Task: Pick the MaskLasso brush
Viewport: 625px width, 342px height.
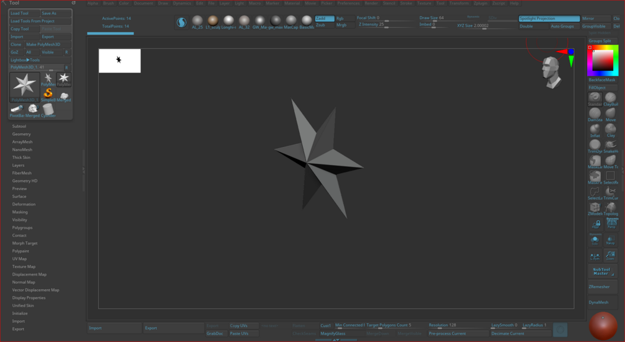Action: pos(595,161)
